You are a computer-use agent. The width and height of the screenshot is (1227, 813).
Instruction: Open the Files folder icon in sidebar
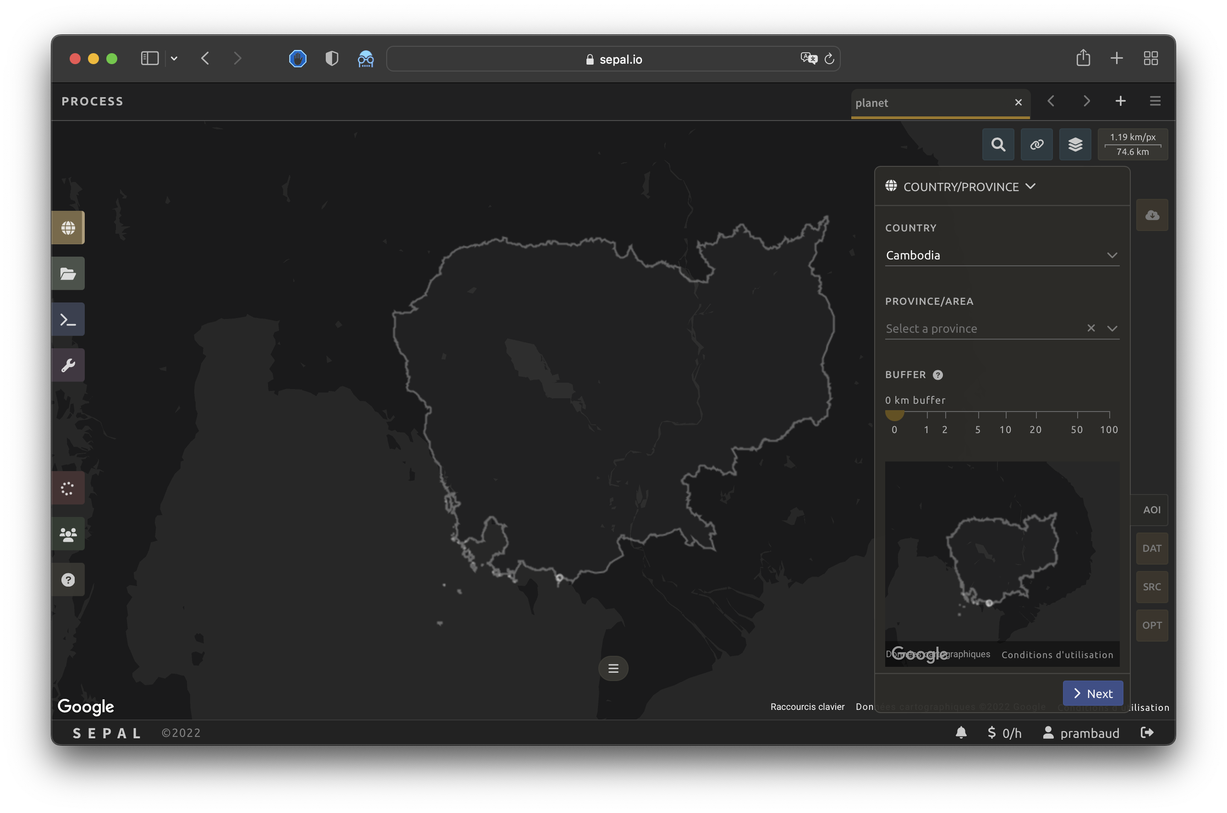68,273
